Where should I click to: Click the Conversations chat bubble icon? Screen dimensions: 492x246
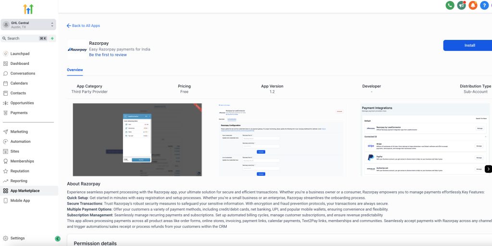(x=5, y=74)
